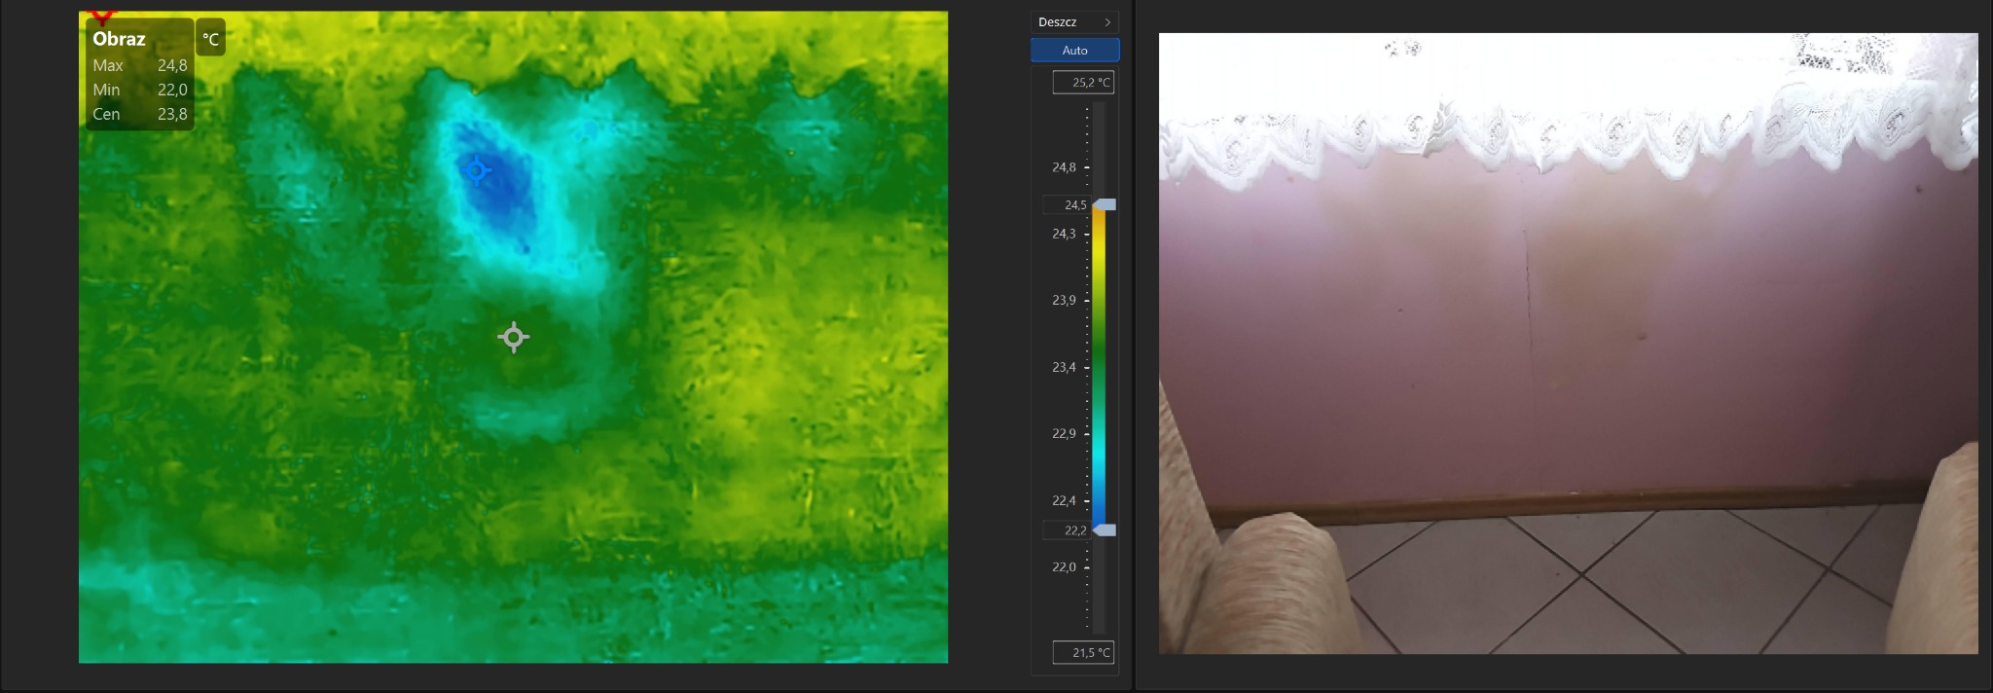Image resolution: width=1993 pixels, height=693 pixels.
Task: Click the Auto scale button
Action: coord(1074,51)
